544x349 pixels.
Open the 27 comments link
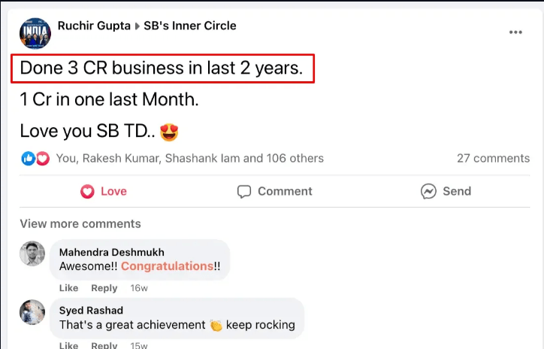[x=493, y=159]
